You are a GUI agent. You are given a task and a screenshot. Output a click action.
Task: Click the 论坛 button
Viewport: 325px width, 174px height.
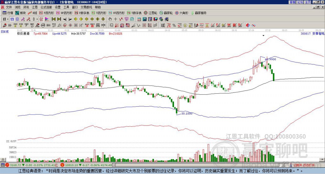300,2
